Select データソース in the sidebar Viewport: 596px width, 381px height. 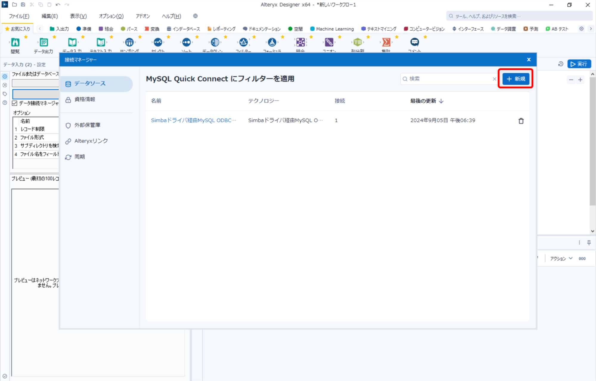pyautogui.click(x=96, y=84)
